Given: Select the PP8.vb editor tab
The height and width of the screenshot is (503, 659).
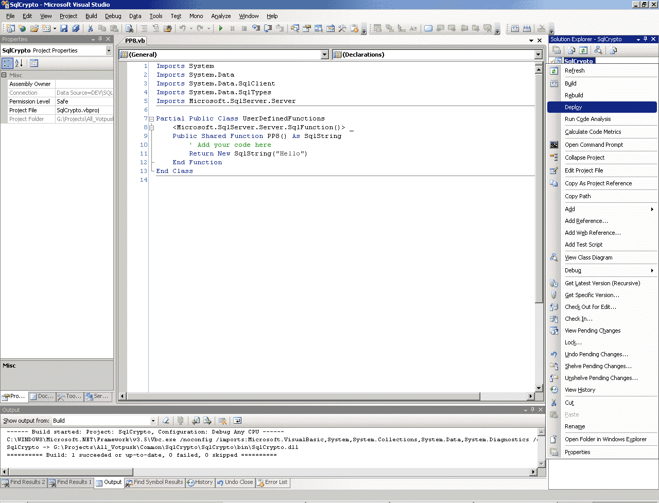Looking at the screenshot, I should (135, 41).
